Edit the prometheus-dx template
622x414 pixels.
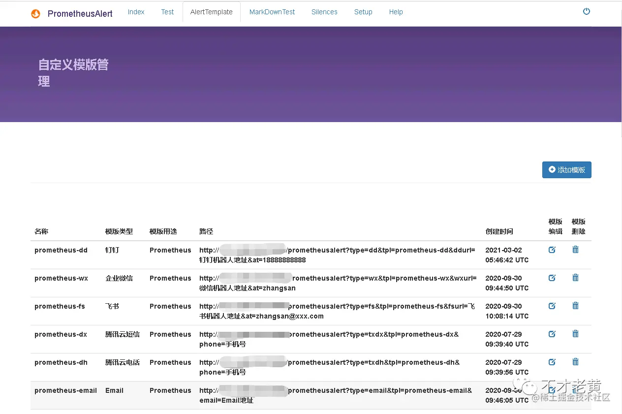pyautogui.click(x=552, y=334)
